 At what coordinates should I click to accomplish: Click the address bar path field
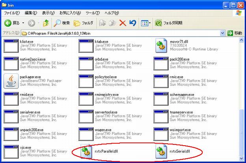(x=121, y=33)
